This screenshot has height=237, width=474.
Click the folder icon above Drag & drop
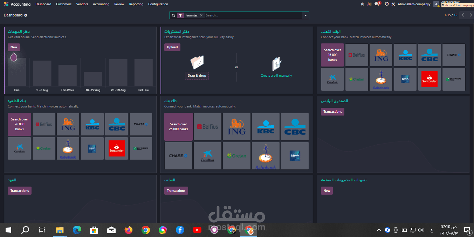(197, 62)
